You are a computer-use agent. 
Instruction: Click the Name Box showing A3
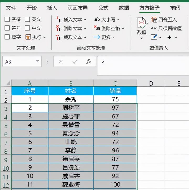click(x=22, y=61)
